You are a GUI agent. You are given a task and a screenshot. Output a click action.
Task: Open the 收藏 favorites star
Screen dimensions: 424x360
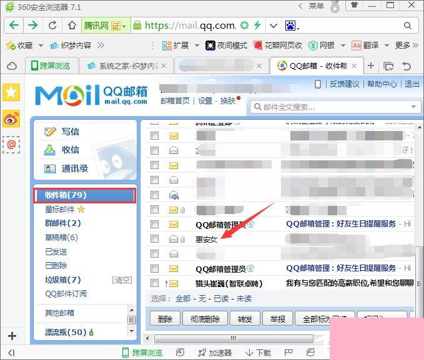[x=11, y=46]
